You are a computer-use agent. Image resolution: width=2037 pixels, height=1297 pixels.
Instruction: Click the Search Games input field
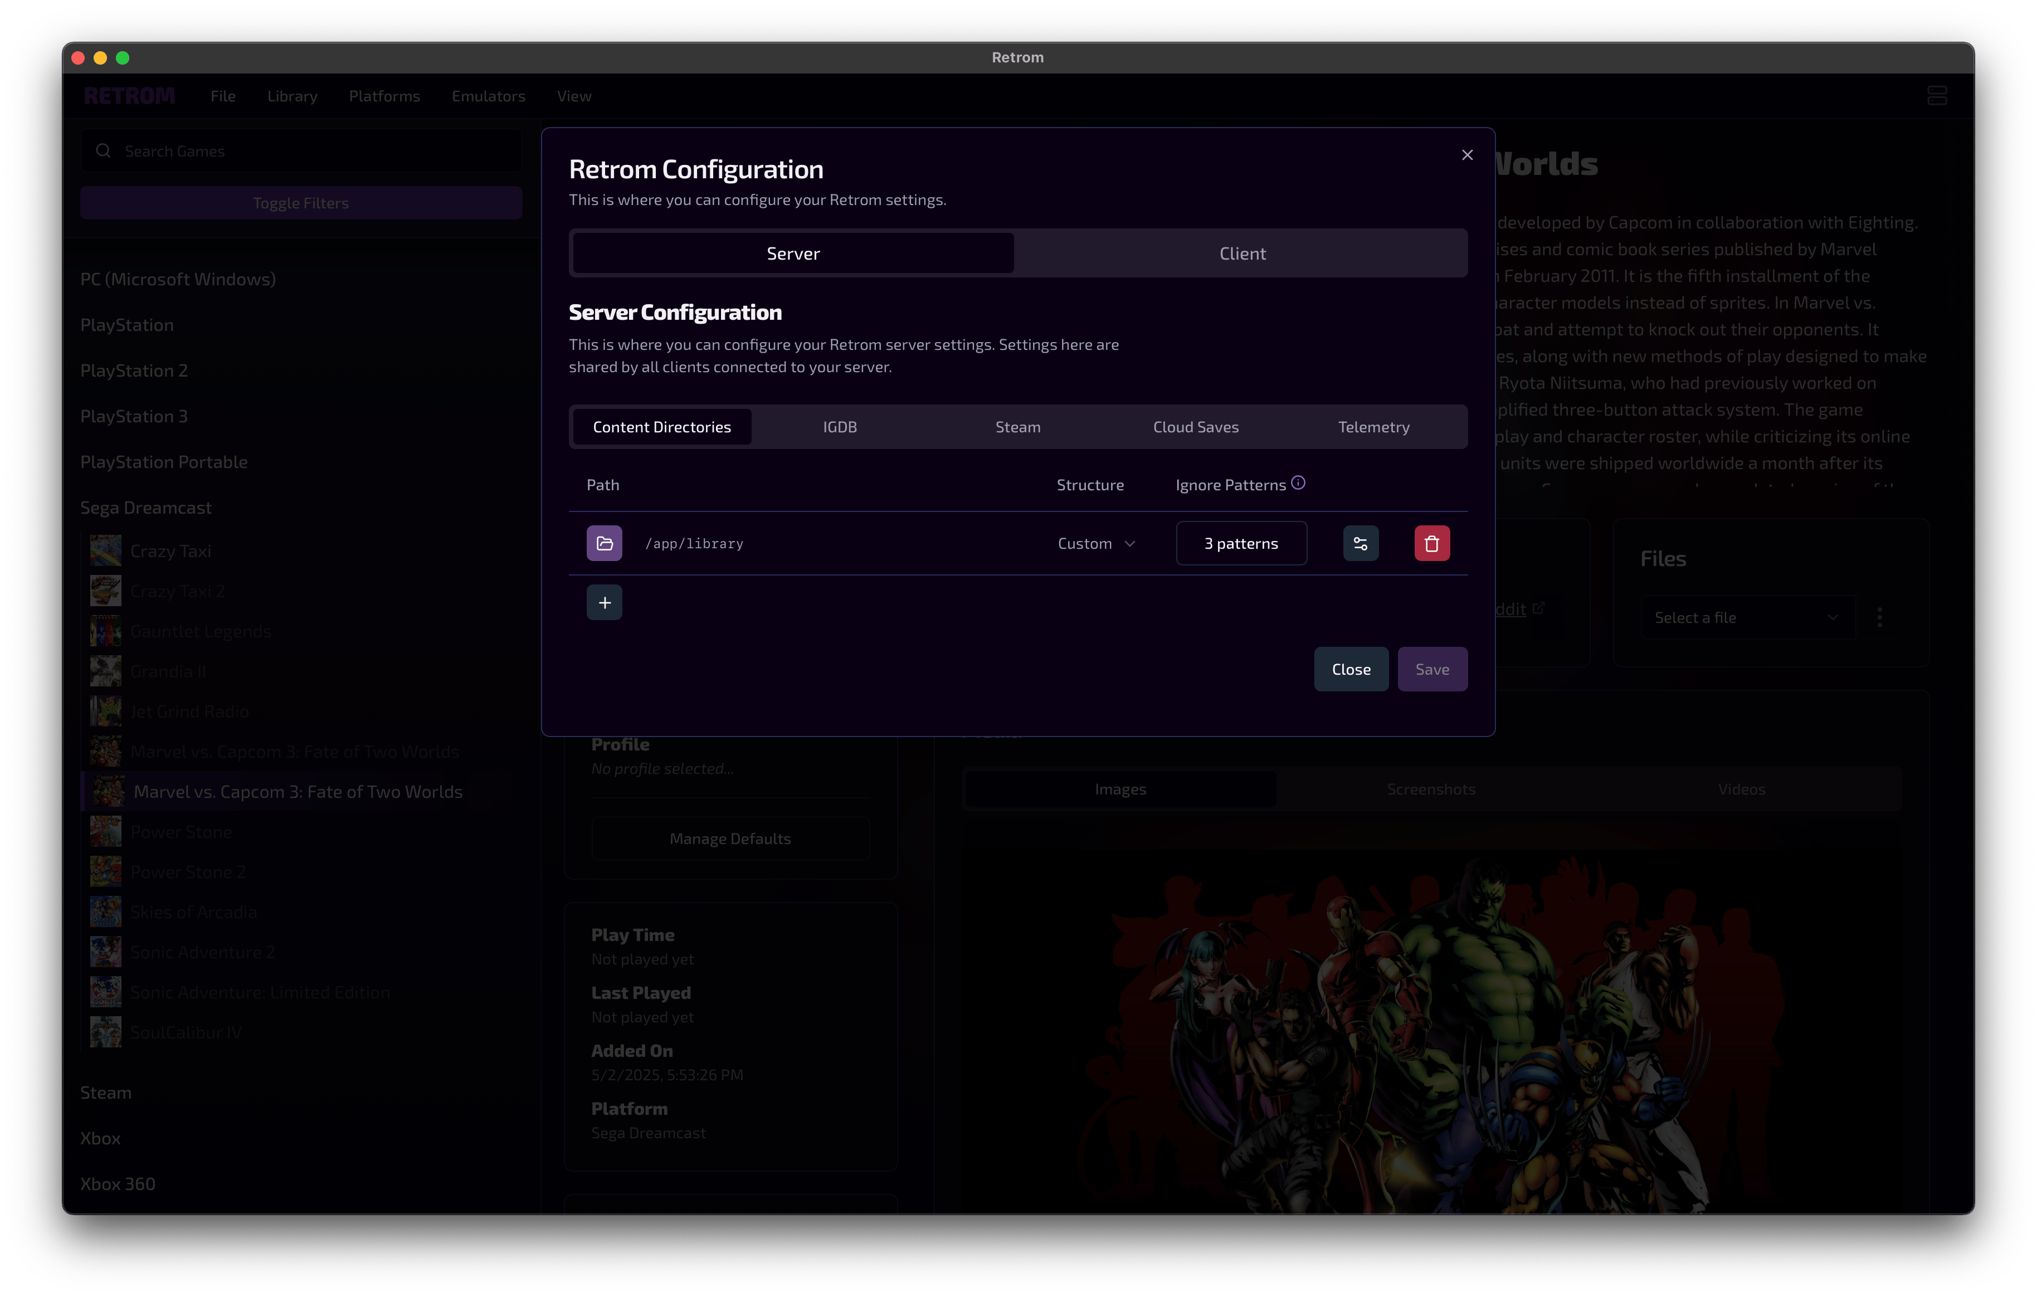(301, 150)
